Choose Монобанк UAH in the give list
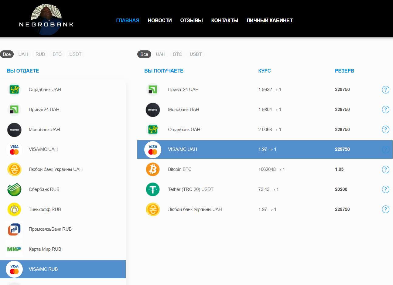This screenshot has width=393, height=285. (63, 130)
